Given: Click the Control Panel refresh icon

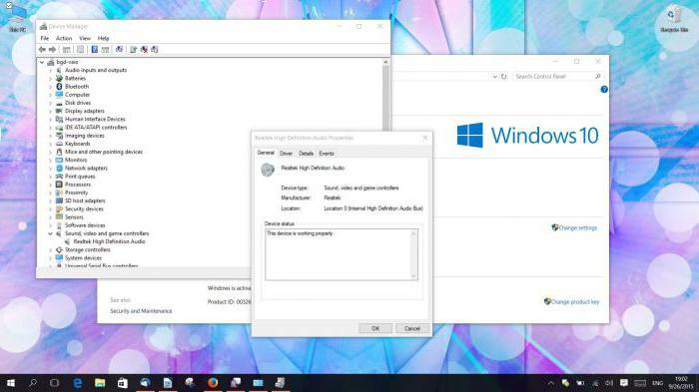Looking at the screenshot, I should (x=503, y=77).
